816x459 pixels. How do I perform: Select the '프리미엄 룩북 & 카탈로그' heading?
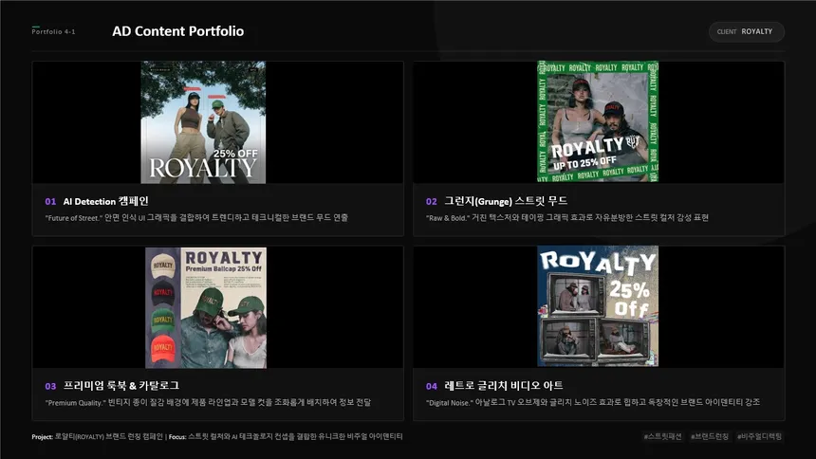pyautogui.click(x=121, y=386)
